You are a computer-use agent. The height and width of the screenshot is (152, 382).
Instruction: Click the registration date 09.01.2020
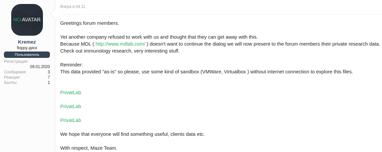click(x=40, y=67)
